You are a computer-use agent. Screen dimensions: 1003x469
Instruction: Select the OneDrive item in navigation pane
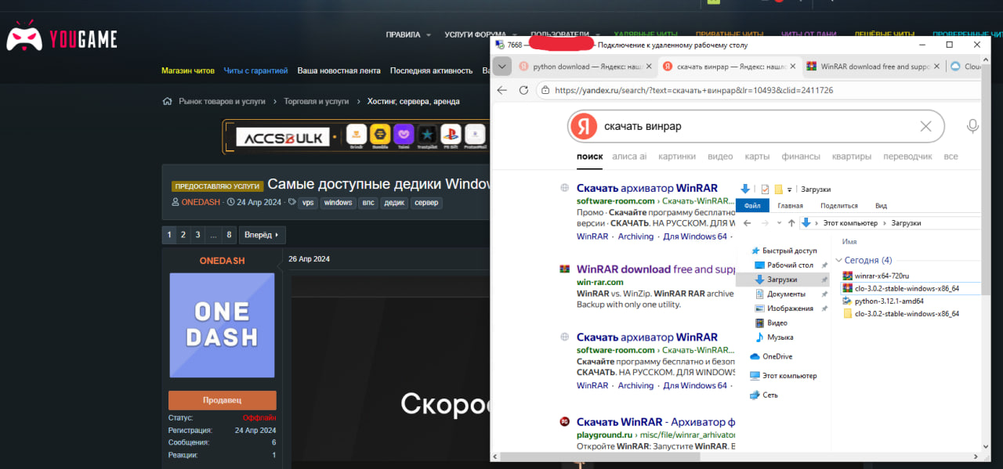click(x=777, y=356)
